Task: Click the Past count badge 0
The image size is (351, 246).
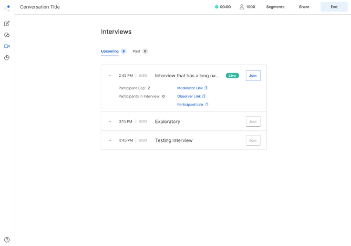Action: click(x=145, y=52)
